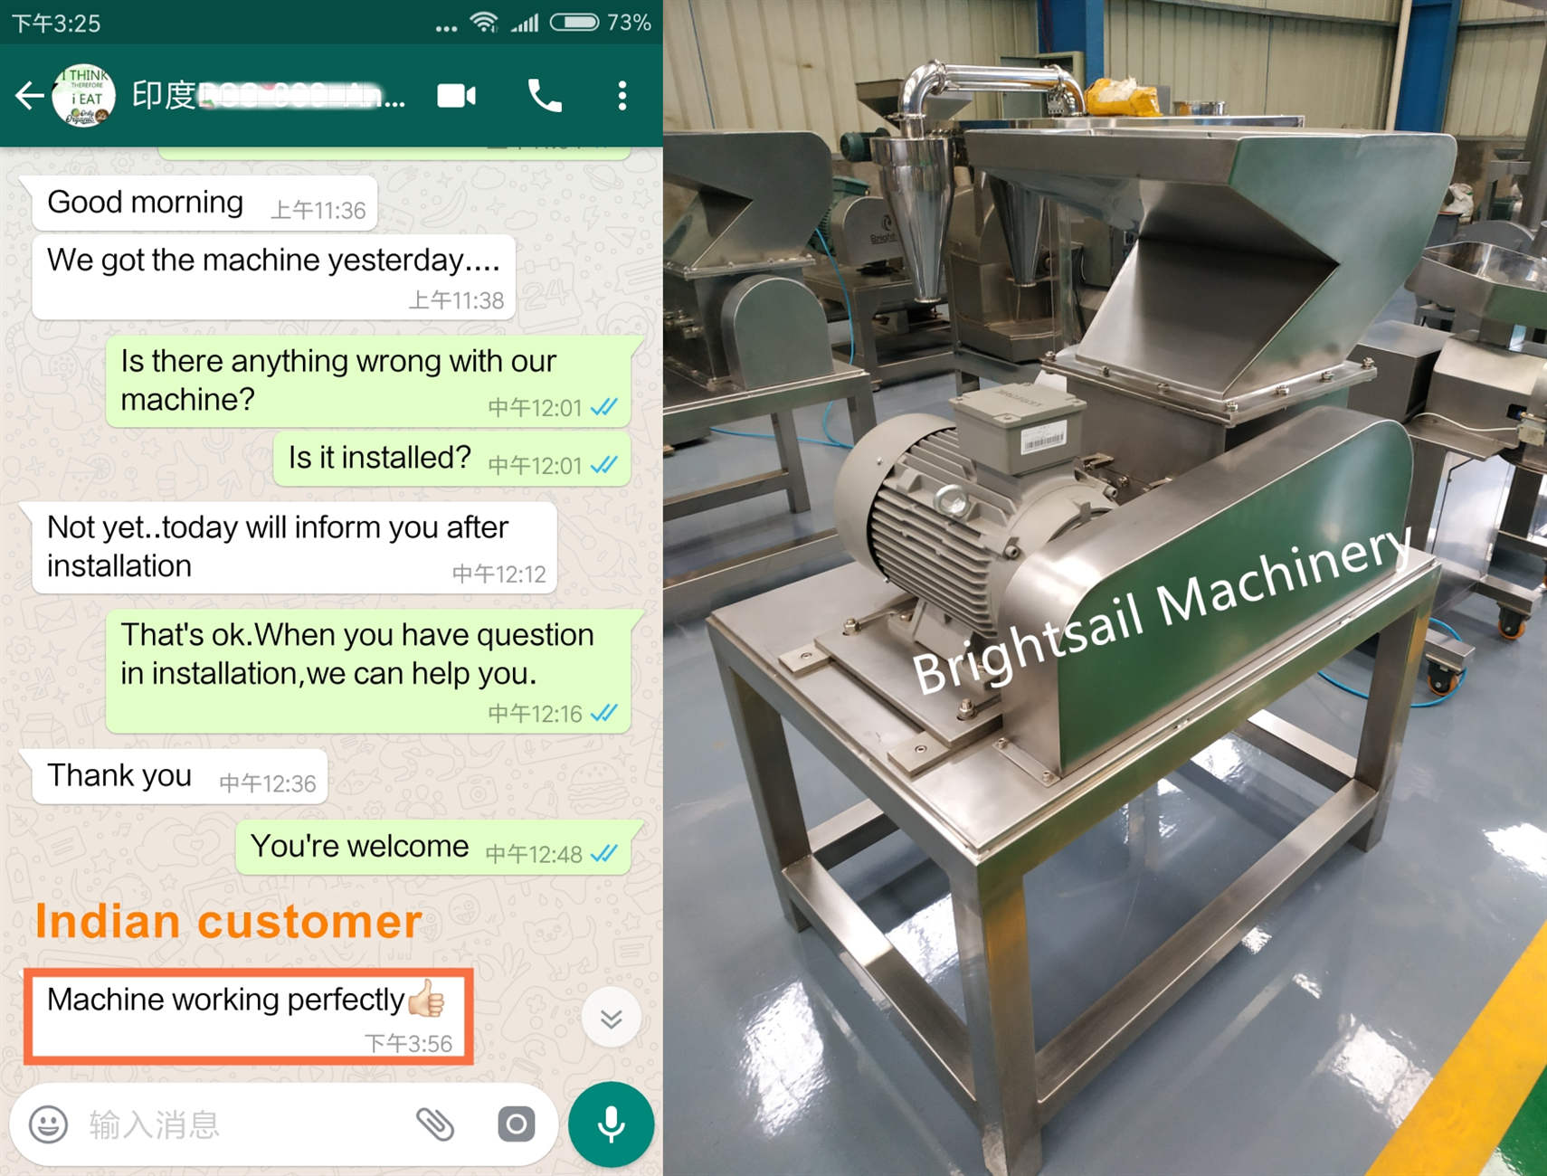Select the 'Is it installed?' message
This screenshot has width=1547, height=1176.
452,460
